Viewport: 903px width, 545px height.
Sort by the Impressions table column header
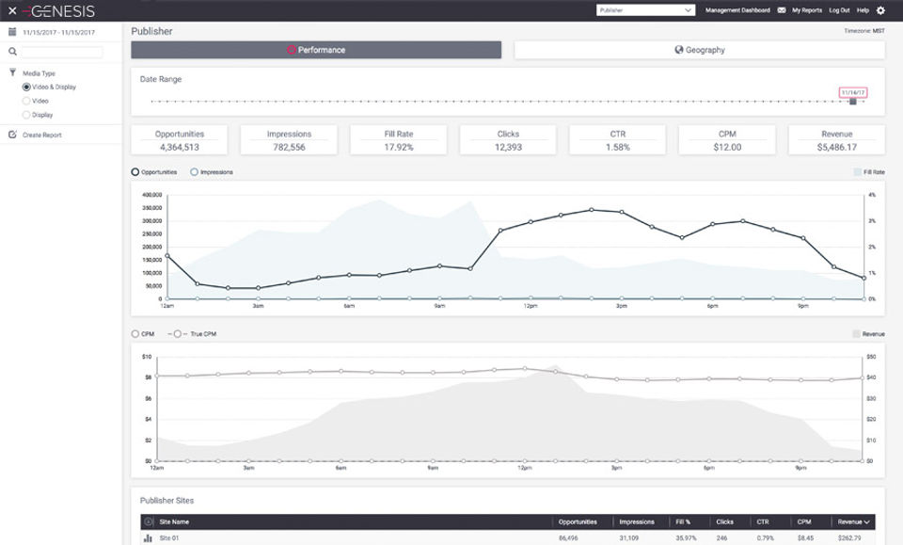637,522
